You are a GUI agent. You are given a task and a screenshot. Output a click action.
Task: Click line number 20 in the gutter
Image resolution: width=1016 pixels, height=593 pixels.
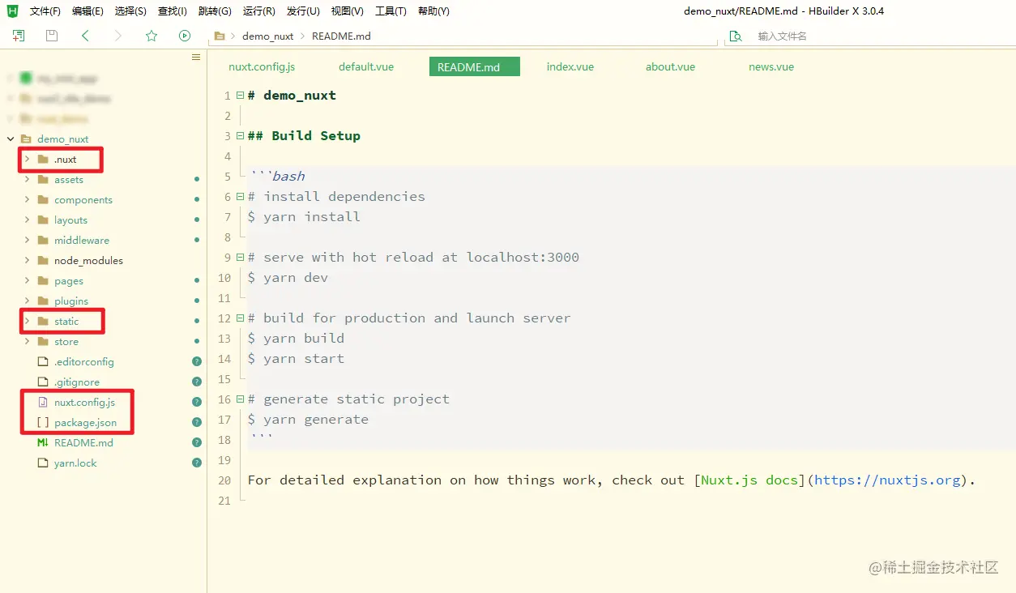(224, 480)
